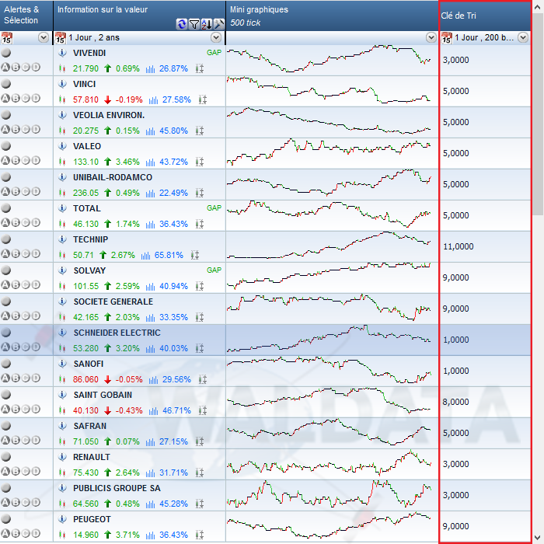Click the Mini graphiques column header

coord(332,16)
